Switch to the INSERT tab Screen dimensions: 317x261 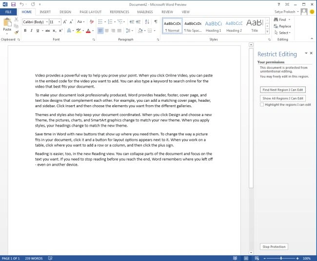click(45, 12)
